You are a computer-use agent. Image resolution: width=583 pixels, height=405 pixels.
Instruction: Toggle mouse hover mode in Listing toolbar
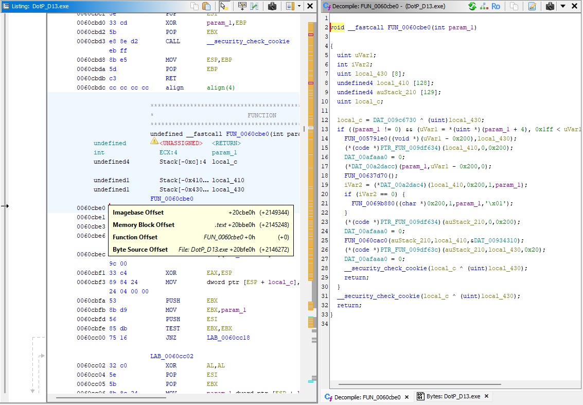point(224,6)
